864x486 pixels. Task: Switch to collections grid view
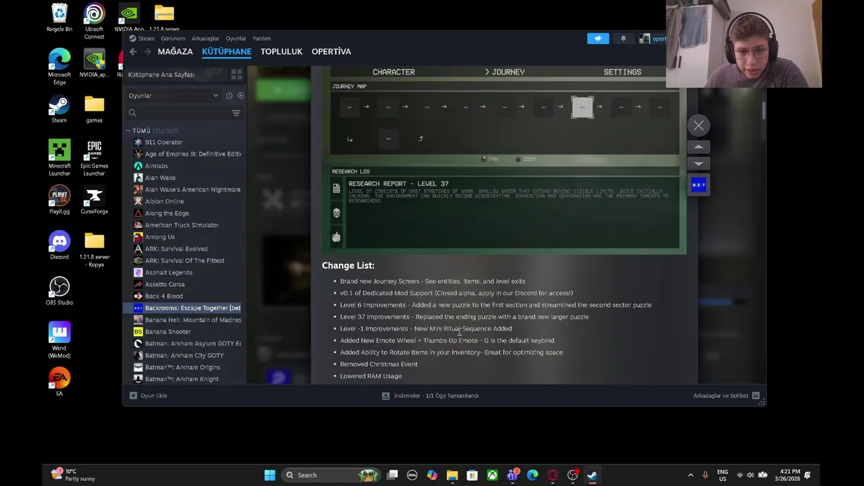pos(236,74)
